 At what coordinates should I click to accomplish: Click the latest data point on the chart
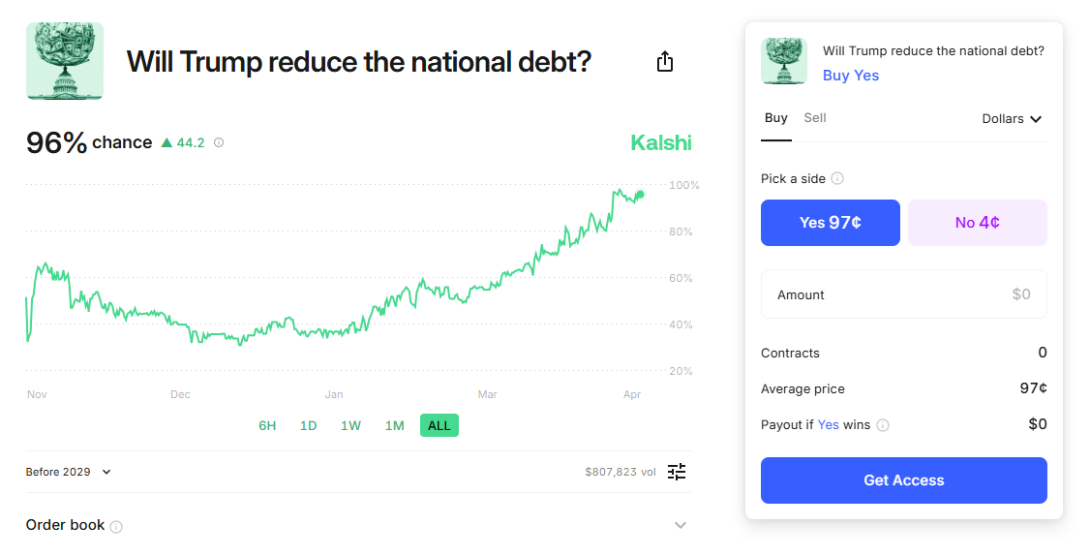[640, 195]
